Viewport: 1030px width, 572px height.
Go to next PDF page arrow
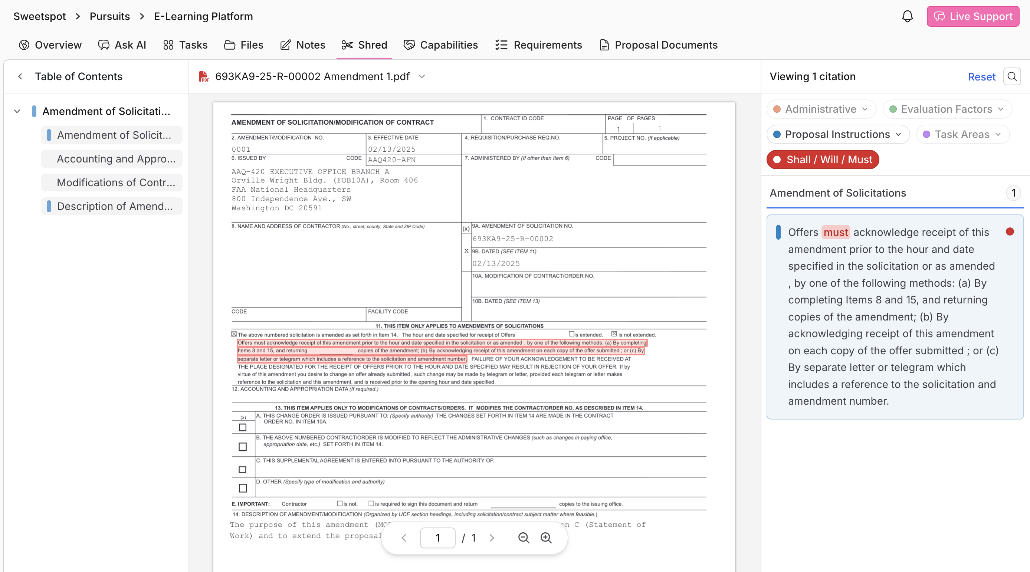(x=492, y=538)
